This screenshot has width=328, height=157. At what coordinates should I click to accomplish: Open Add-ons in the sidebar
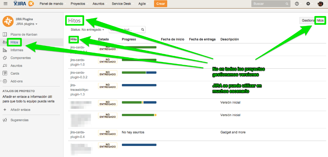point(16,81)
